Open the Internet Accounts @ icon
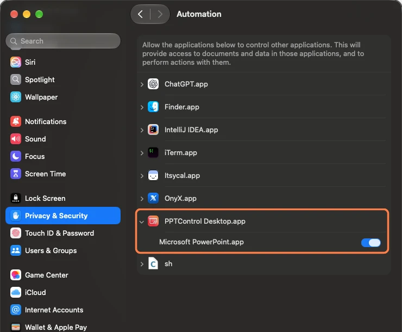The width and height of the screenshot is (402, 332). (16, 310)
